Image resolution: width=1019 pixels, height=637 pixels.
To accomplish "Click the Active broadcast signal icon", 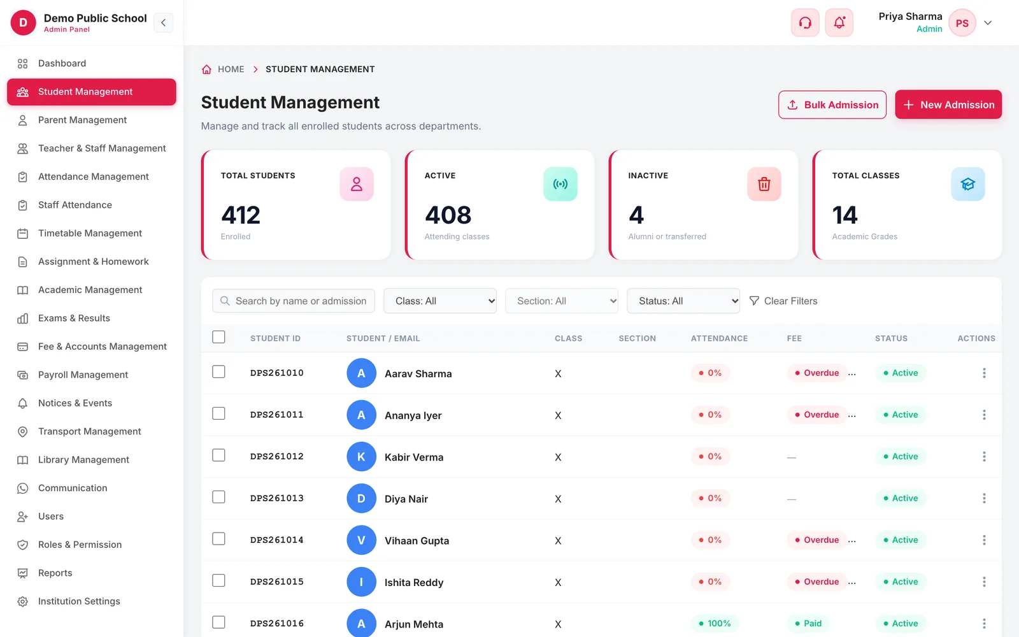I will [560, 184].
